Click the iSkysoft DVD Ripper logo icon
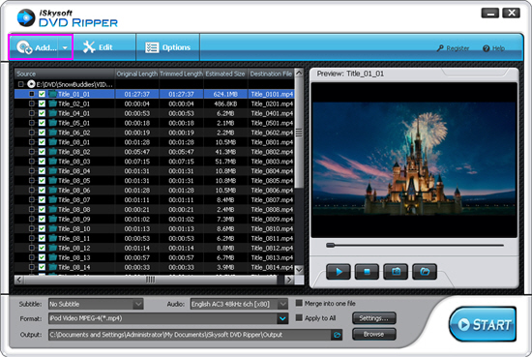The width and height of the screenshot is (532, 357). [x=26, y=18]
